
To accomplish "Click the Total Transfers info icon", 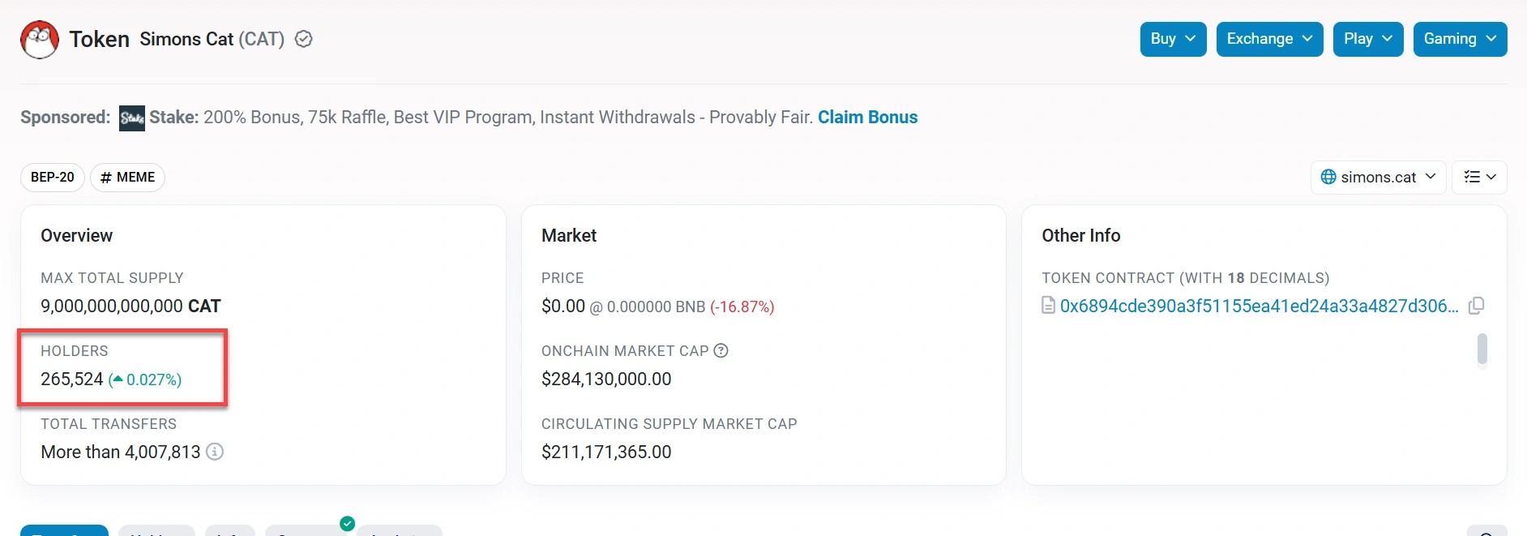I will (215, 452).
